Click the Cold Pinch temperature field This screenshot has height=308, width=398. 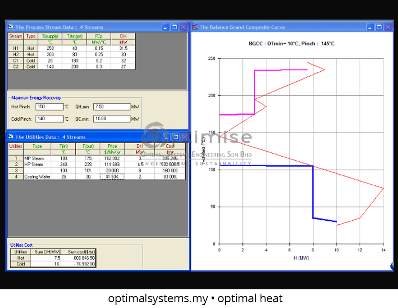click(x=49, y=119)
